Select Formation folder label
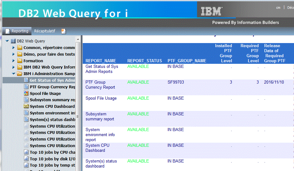 coord(33,61)
